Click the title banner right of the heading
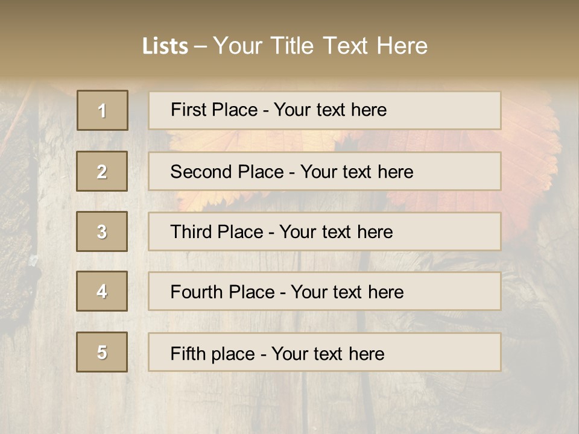The width and height of the screenshot is (579, 434). pos(501,46)
